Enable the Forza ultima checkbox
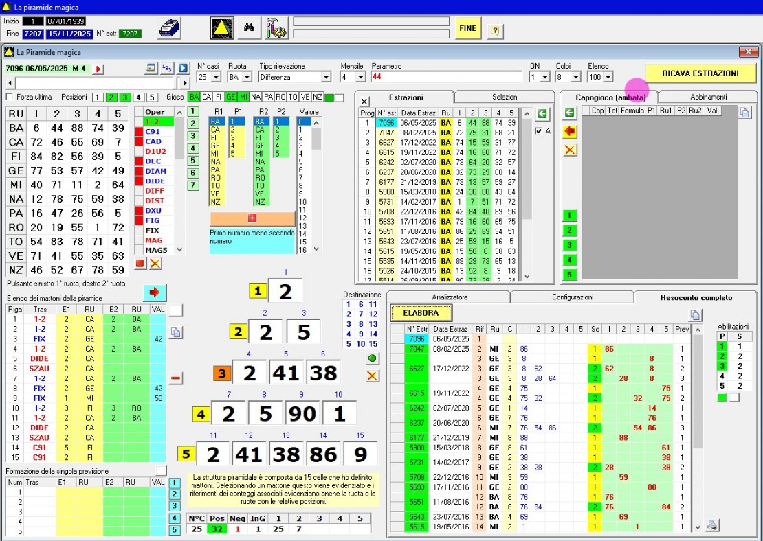The height and width of the screenshot is (541, 763). coord(10,97)
